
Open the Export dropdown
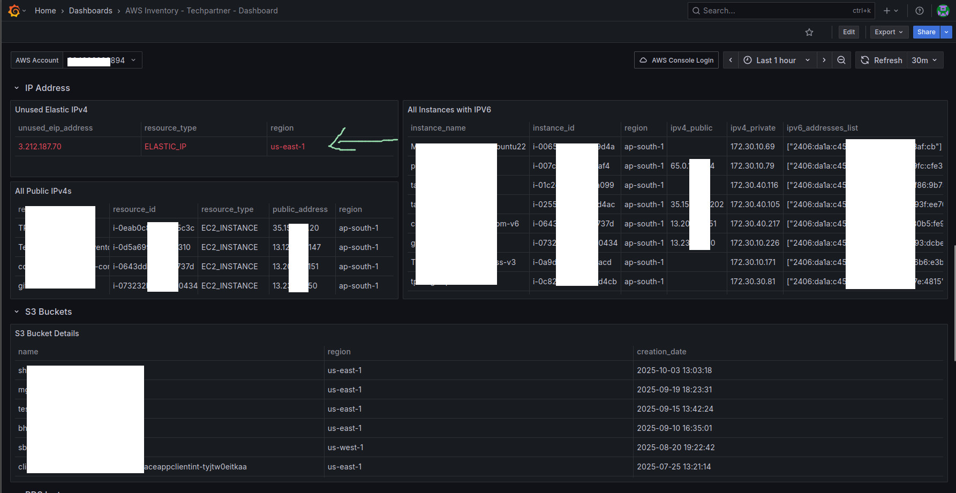click(x=889, y=32)
